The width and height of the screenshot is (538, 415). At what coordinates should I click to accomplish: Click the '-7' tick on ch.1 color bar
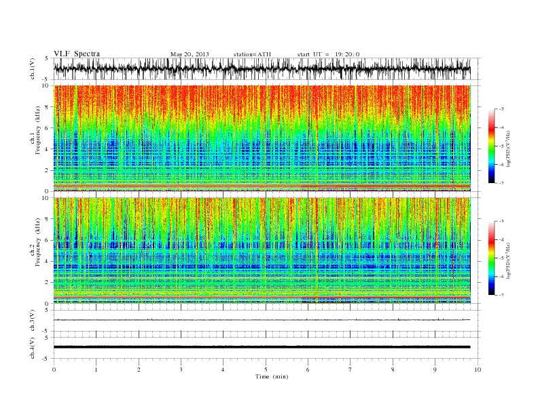pos(501,183)
